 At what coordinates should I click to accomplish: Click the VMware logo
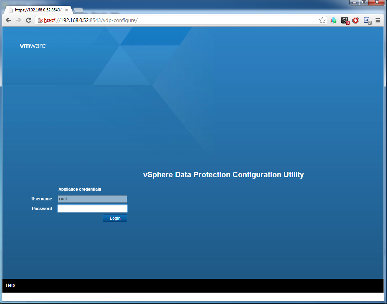tap(33, 46)
